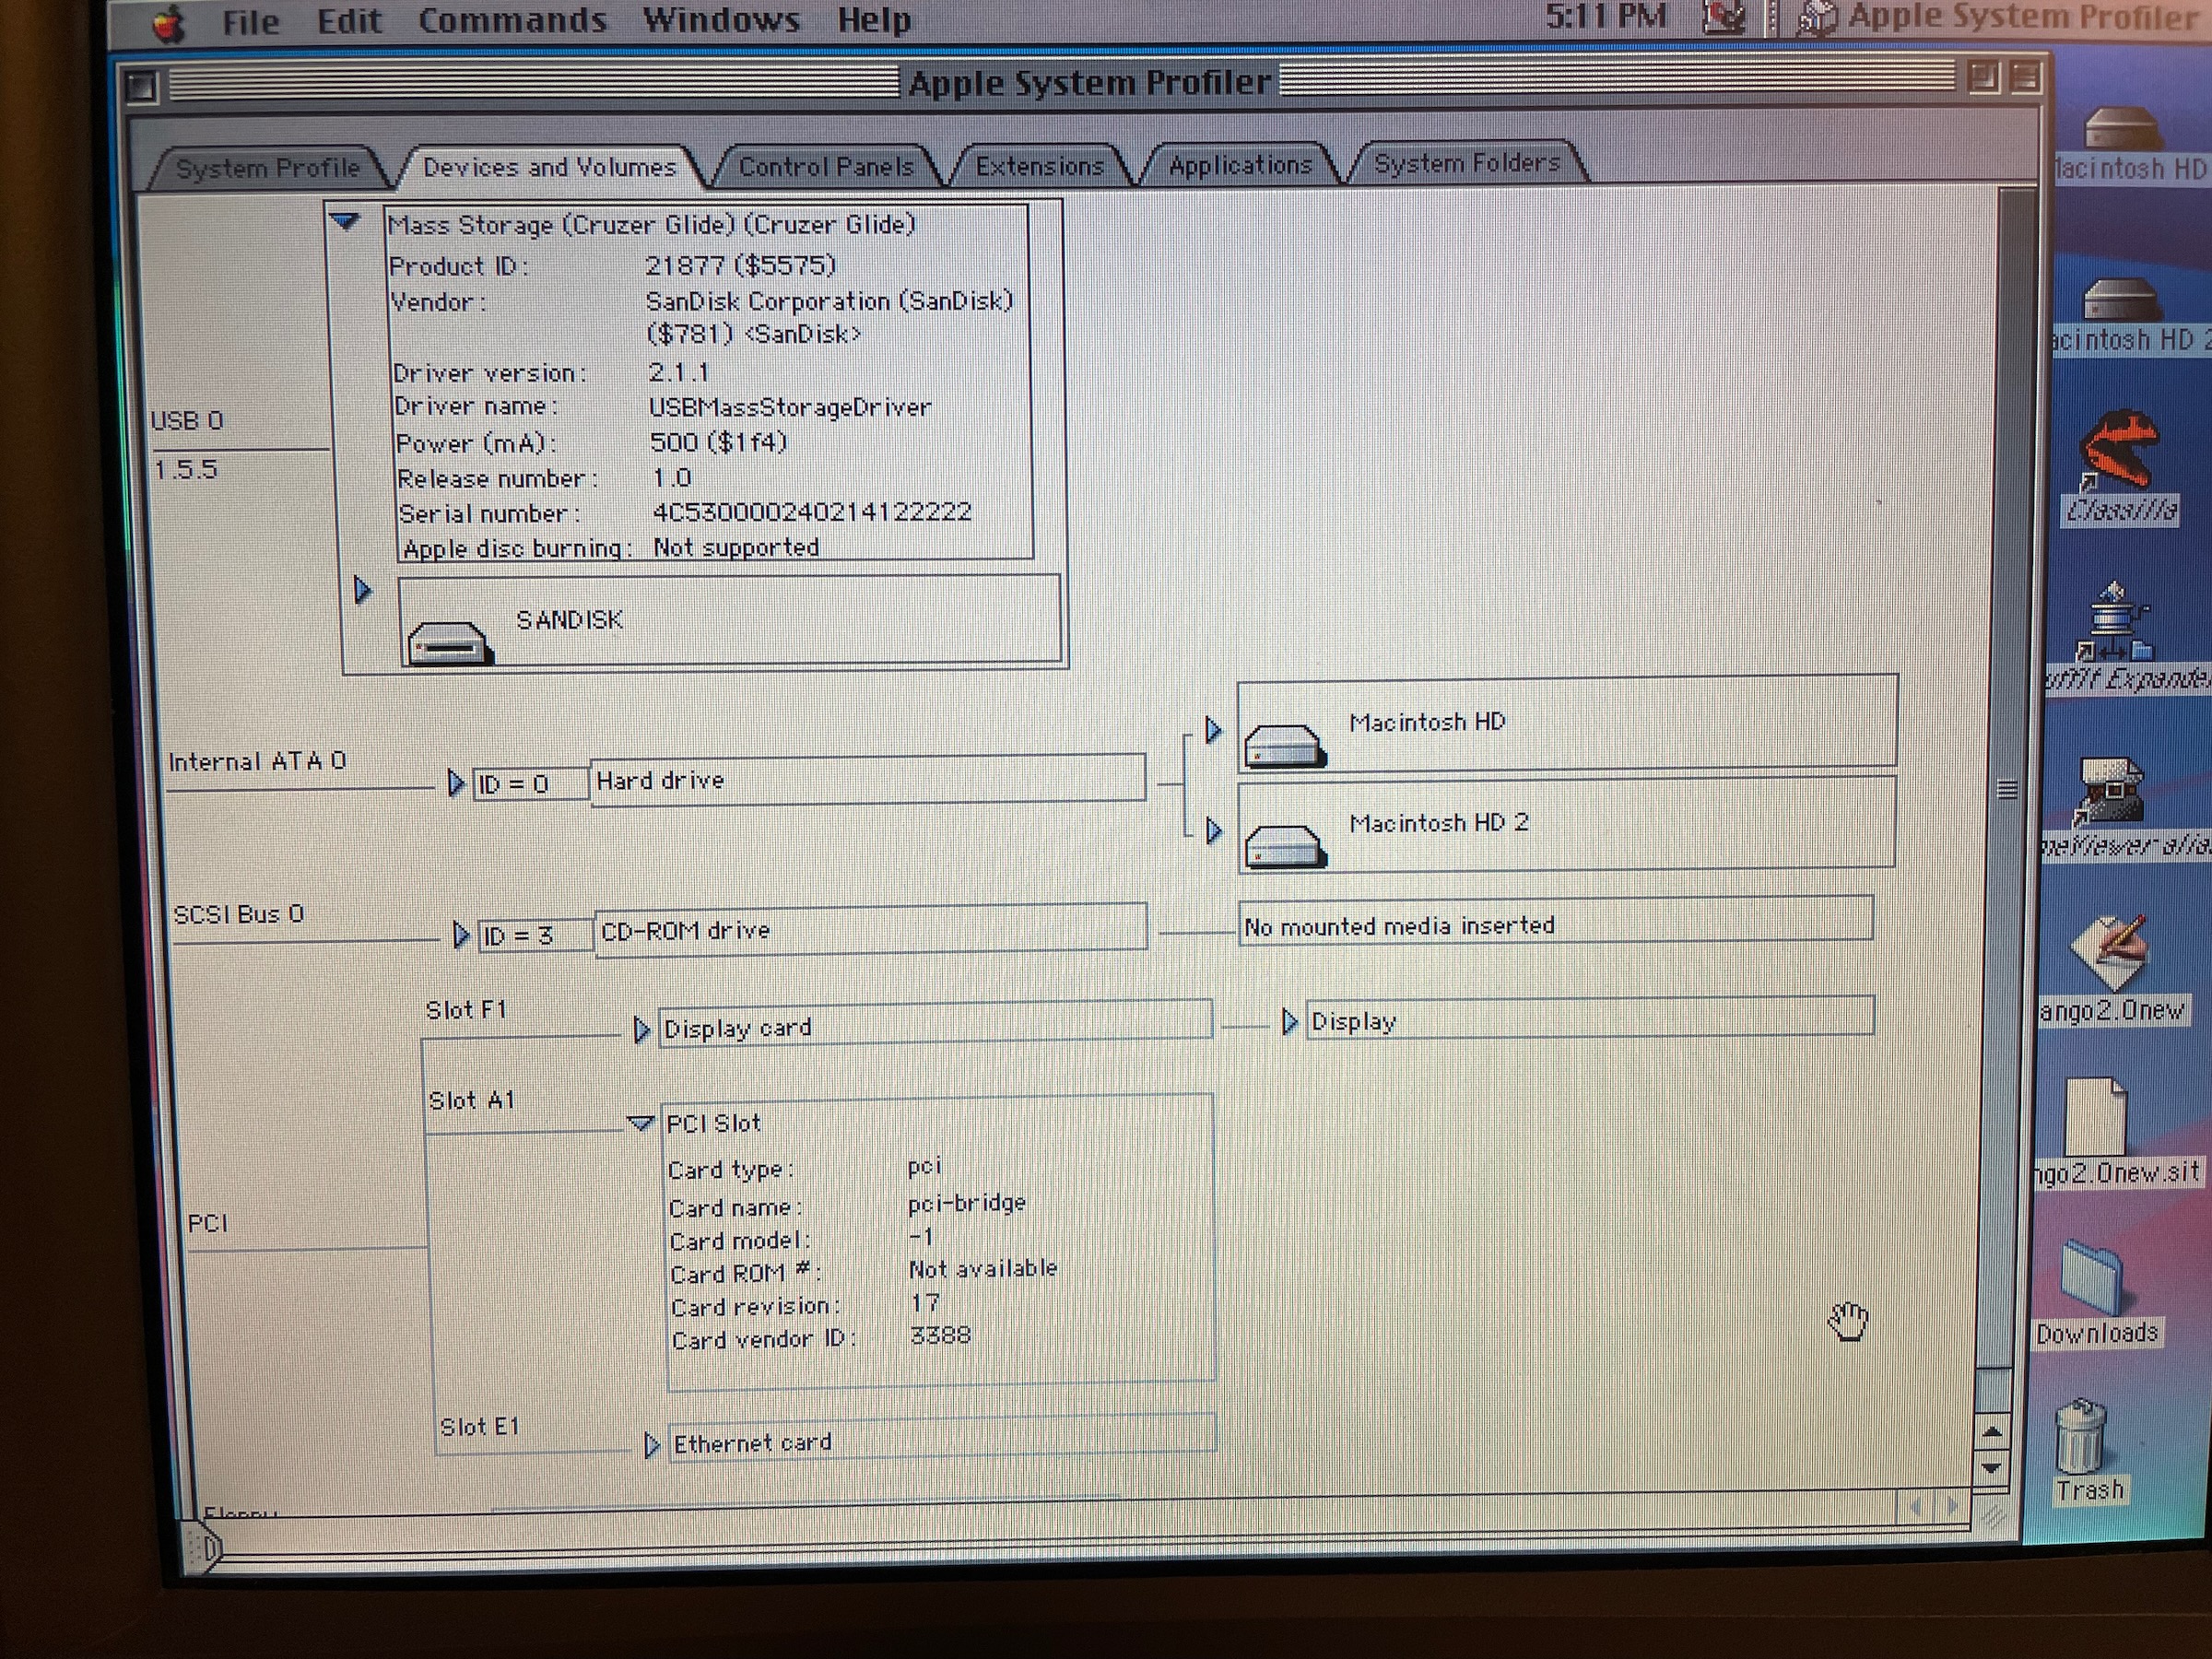
Task: Click the Macintosh HD 2 label in profiler
Action: [1438, 823]
